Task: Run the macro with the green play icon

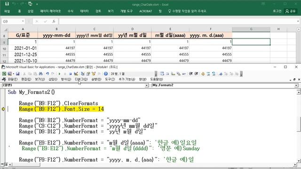Action: tap(59, 74)
